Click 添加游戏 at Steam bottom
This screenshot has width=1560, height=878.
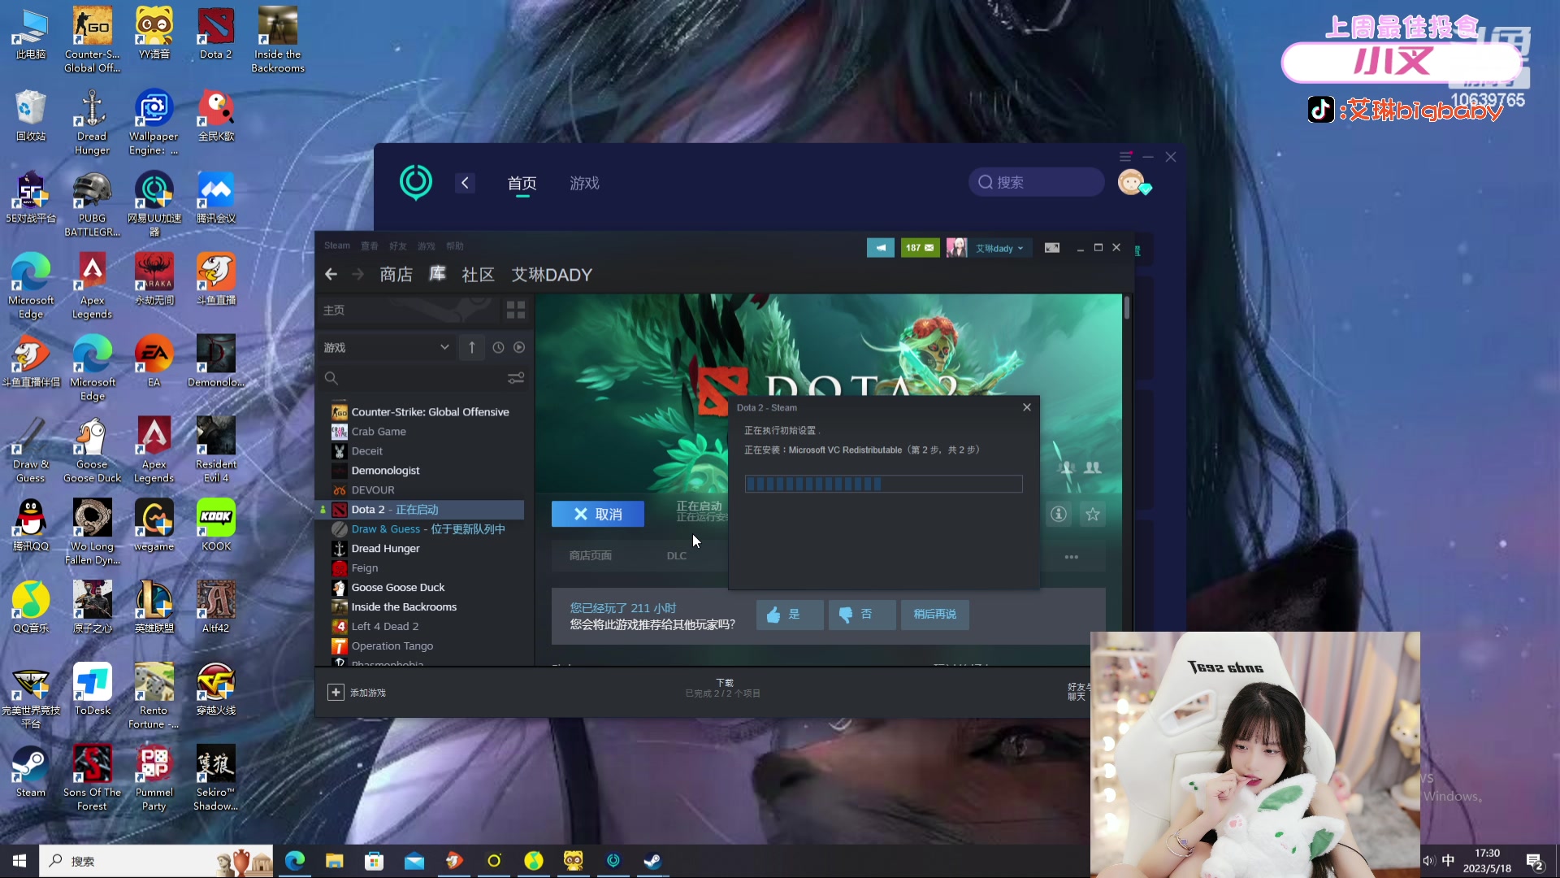(357, 693)
